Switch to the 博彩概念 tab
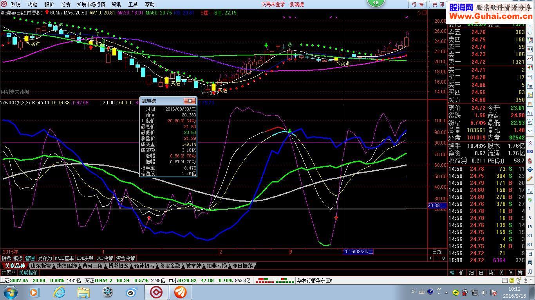Viewport: 535px width, 300px height. click(119, 266)
